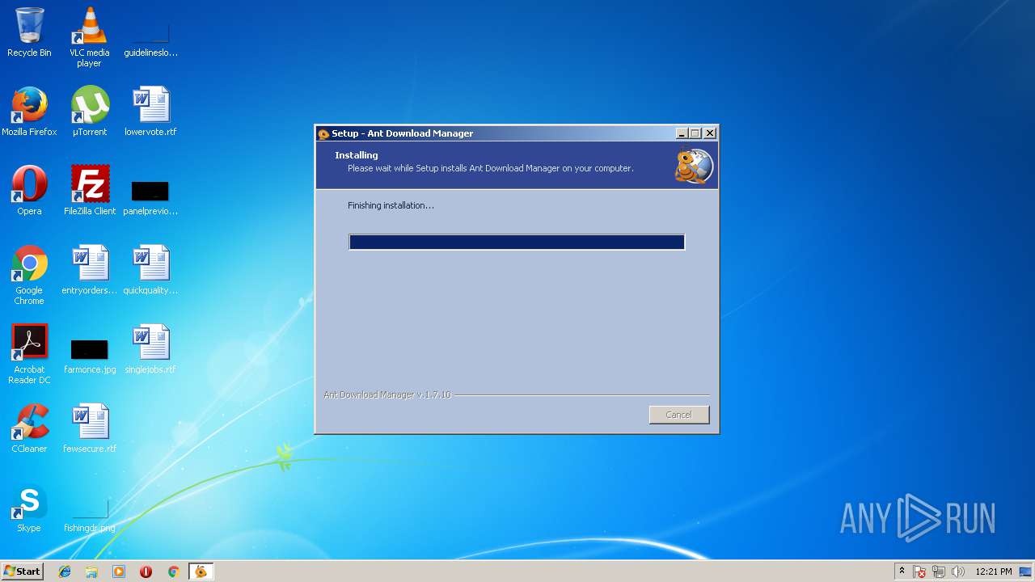Show hidden system tray icons
1035x582 pixels.
click(x=902, y=571)
